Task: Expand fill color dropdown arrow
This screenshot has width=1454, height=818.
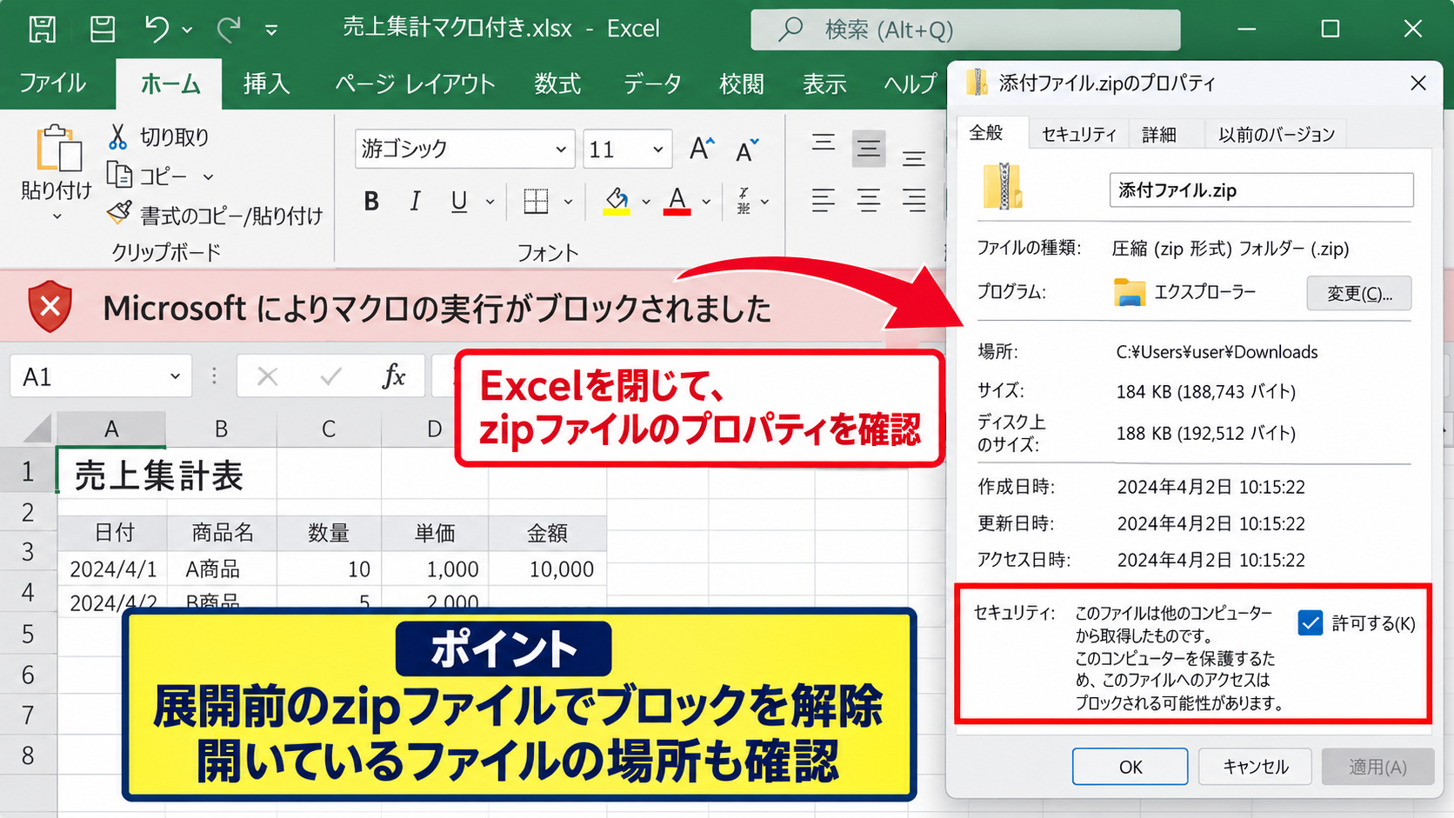Action: pyautogui.click(x=645, y=202)
